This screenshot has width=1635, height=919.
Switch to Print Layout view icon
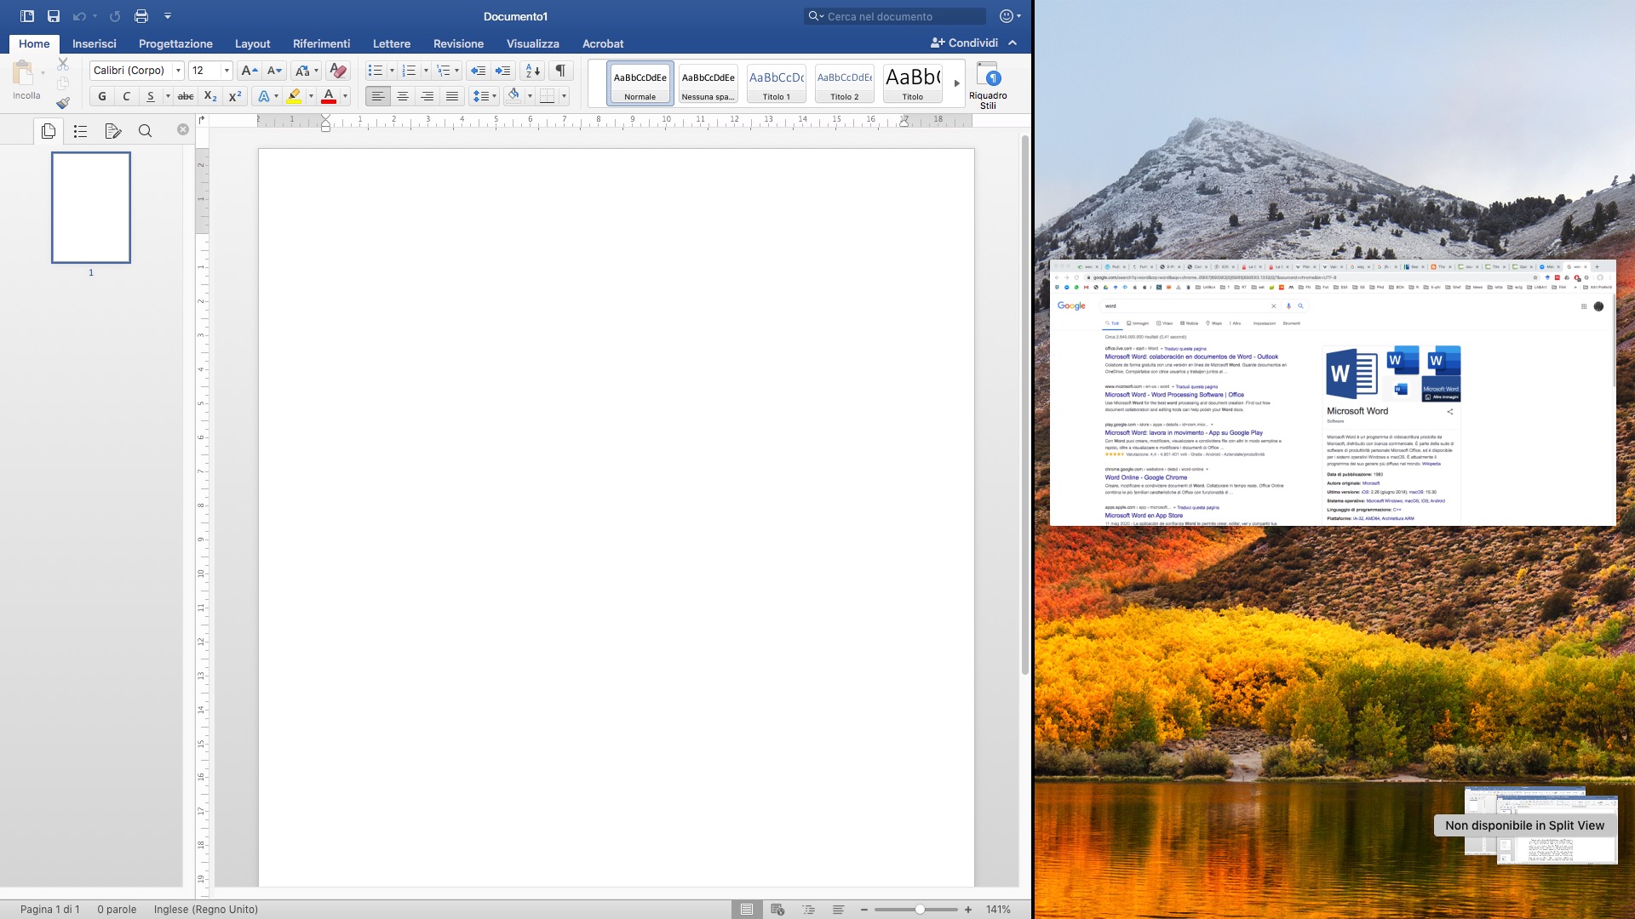pyautogui.click(x=746, y=910)
